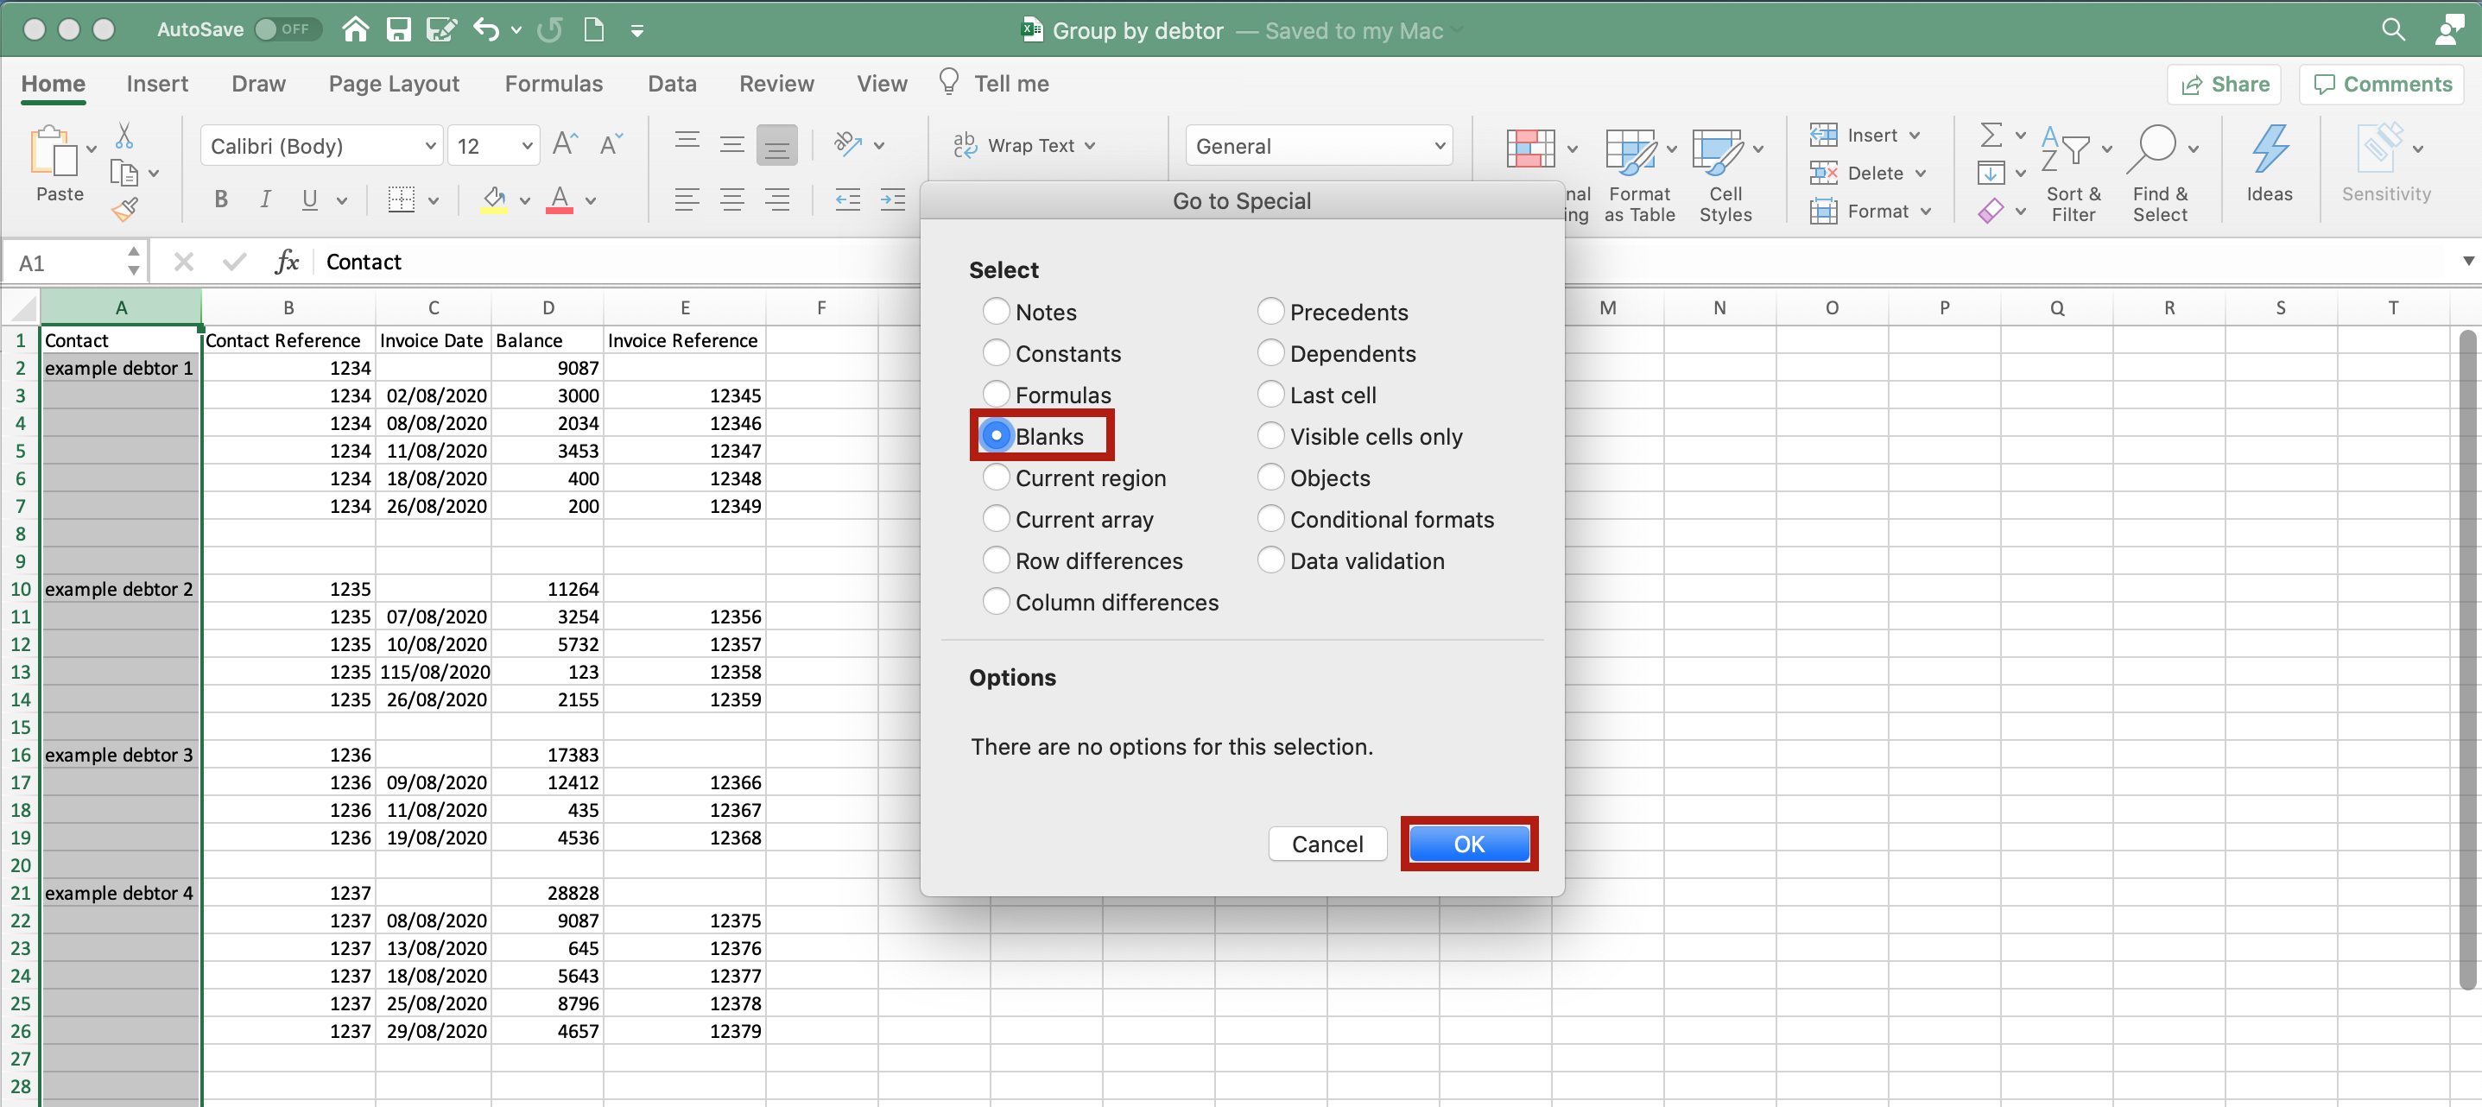Screen dimensions: 2482x1107
Task: Click the Borders icon
Action: tap(401, 199)
